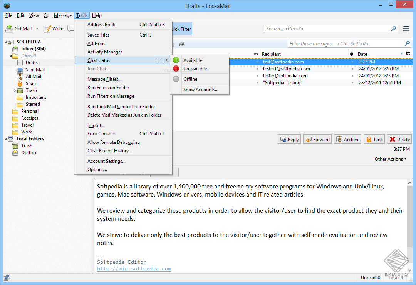Collapse the SOFTPEDIA account tree

[x=6, y=42]
